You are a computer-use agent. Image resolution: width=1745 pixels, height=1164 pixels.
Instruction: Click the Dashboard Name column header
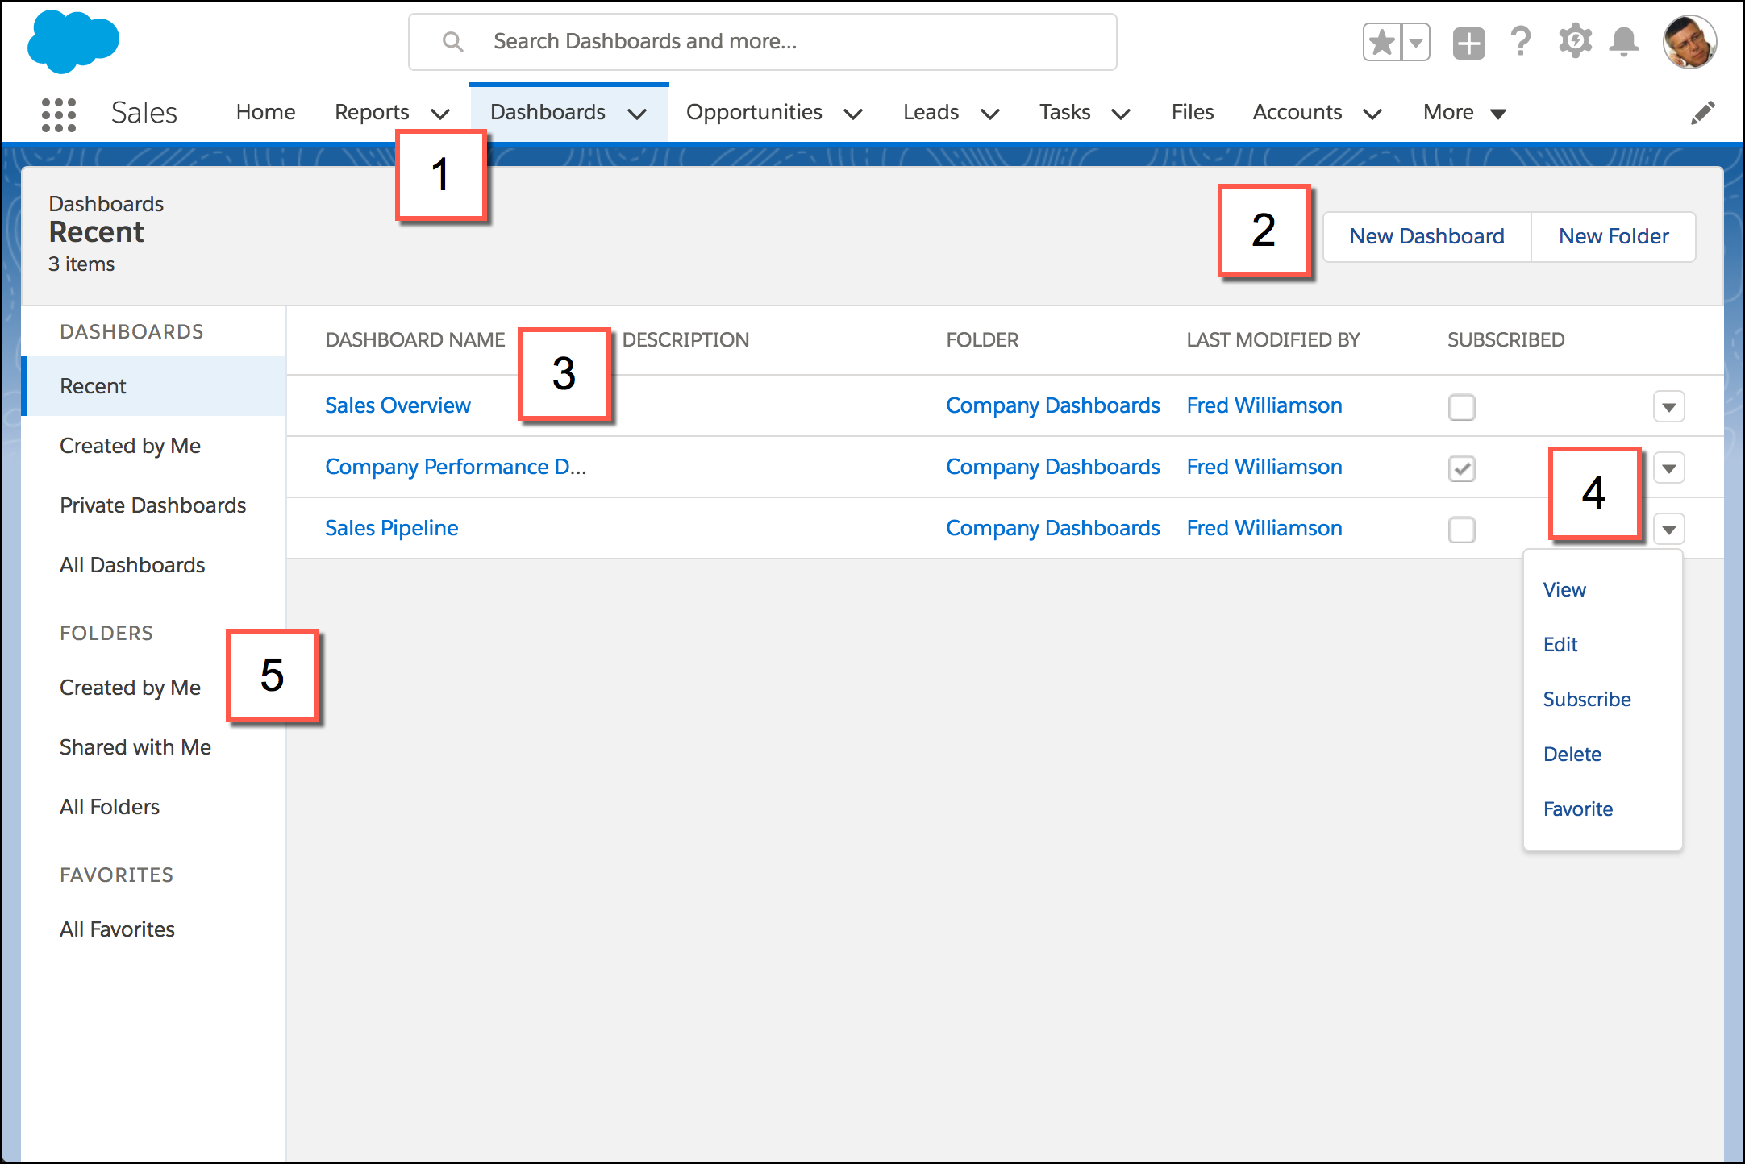(415, 339)
